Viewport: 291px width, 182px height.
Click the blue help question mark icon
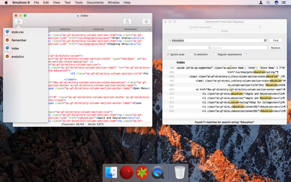click(x=246, y=55)
